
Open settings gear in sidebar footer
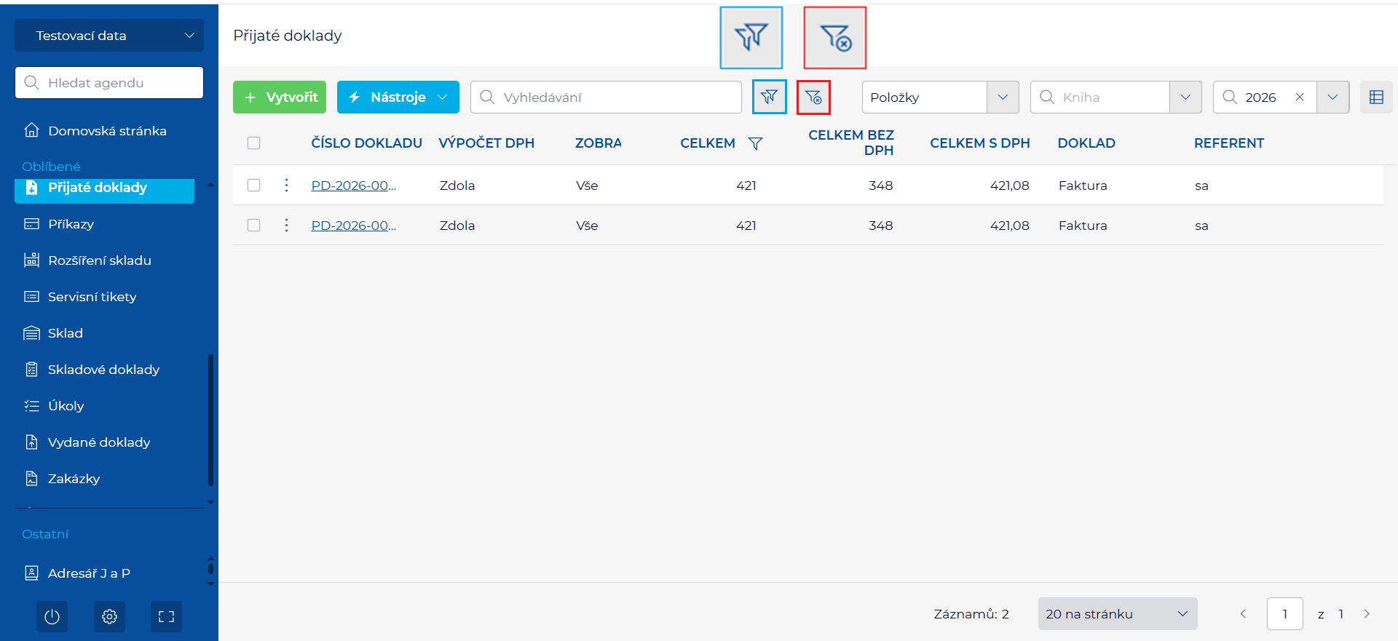tap(109, 617)
